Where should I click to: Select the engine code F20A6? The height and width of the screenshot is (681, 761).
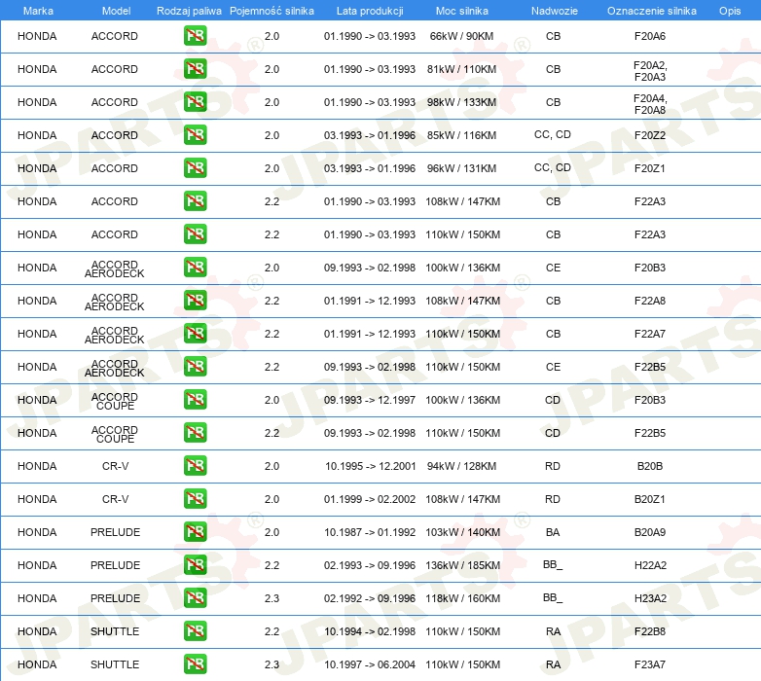pyautogui.click(x=650, y=36)
